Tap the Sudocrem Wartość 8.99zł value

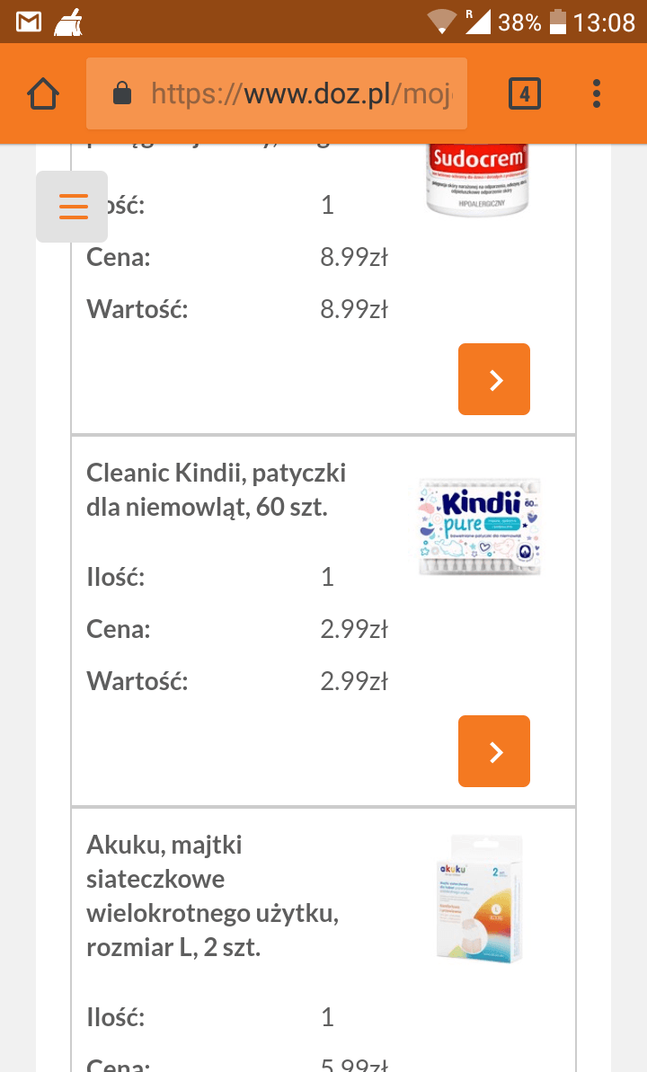click(x=354, y=309)
